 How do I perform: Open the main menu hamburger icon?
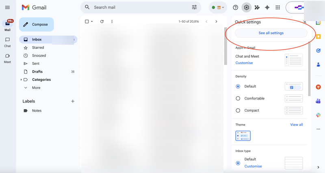7,7
